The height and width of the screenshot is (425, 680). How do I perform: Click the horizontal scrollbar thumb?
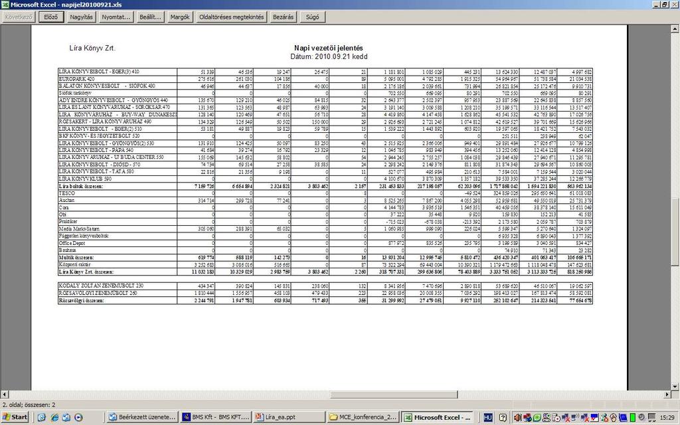coord(394,394)
